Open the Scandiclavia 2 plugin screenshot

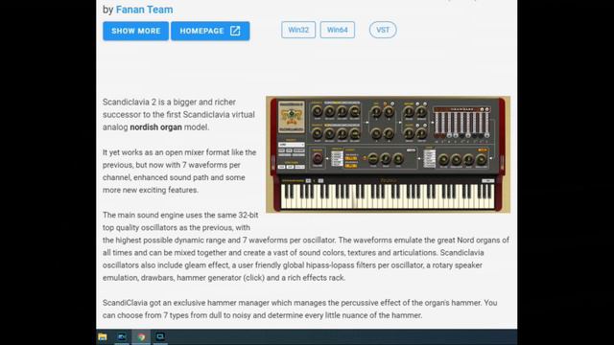point(388,154)
